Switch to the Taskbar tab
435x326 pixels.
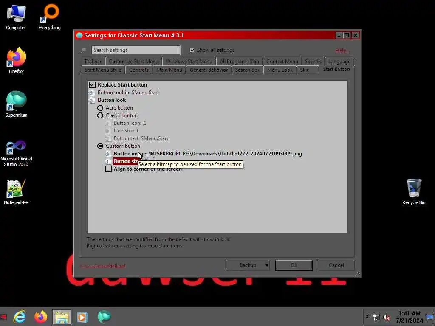coord(93,61)
